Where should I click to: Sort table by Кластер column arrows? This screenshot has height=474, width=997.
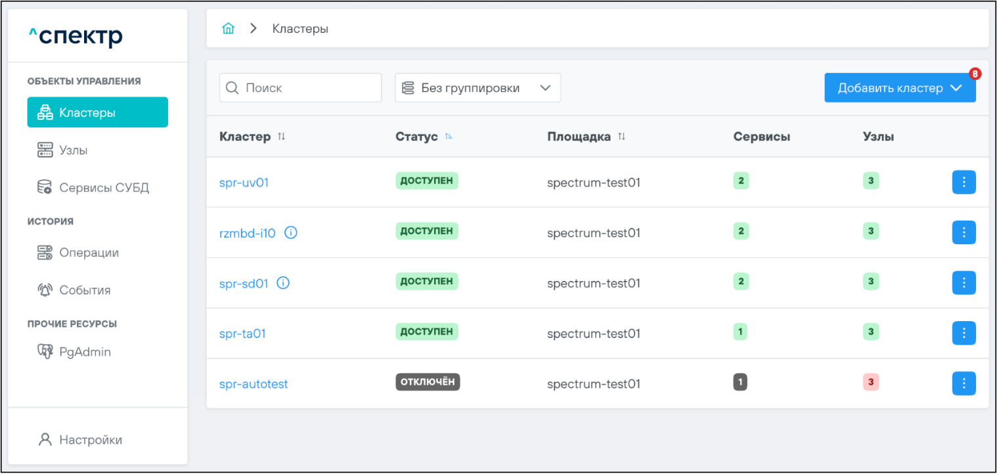pyautogui.click(x=282, y=137)
